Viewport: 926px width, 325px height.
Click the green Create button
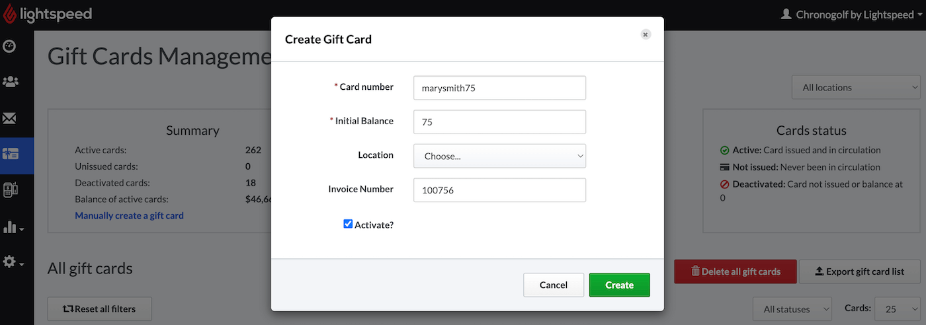point(619,285)
